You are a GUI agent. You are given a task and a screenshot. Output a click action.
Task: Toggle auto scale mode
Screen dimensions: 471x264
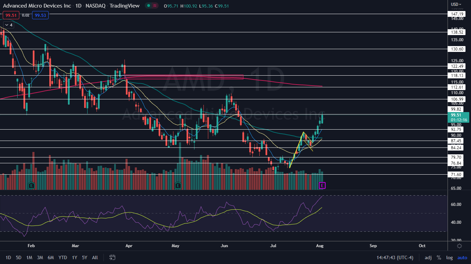click(x=462, y=257)
